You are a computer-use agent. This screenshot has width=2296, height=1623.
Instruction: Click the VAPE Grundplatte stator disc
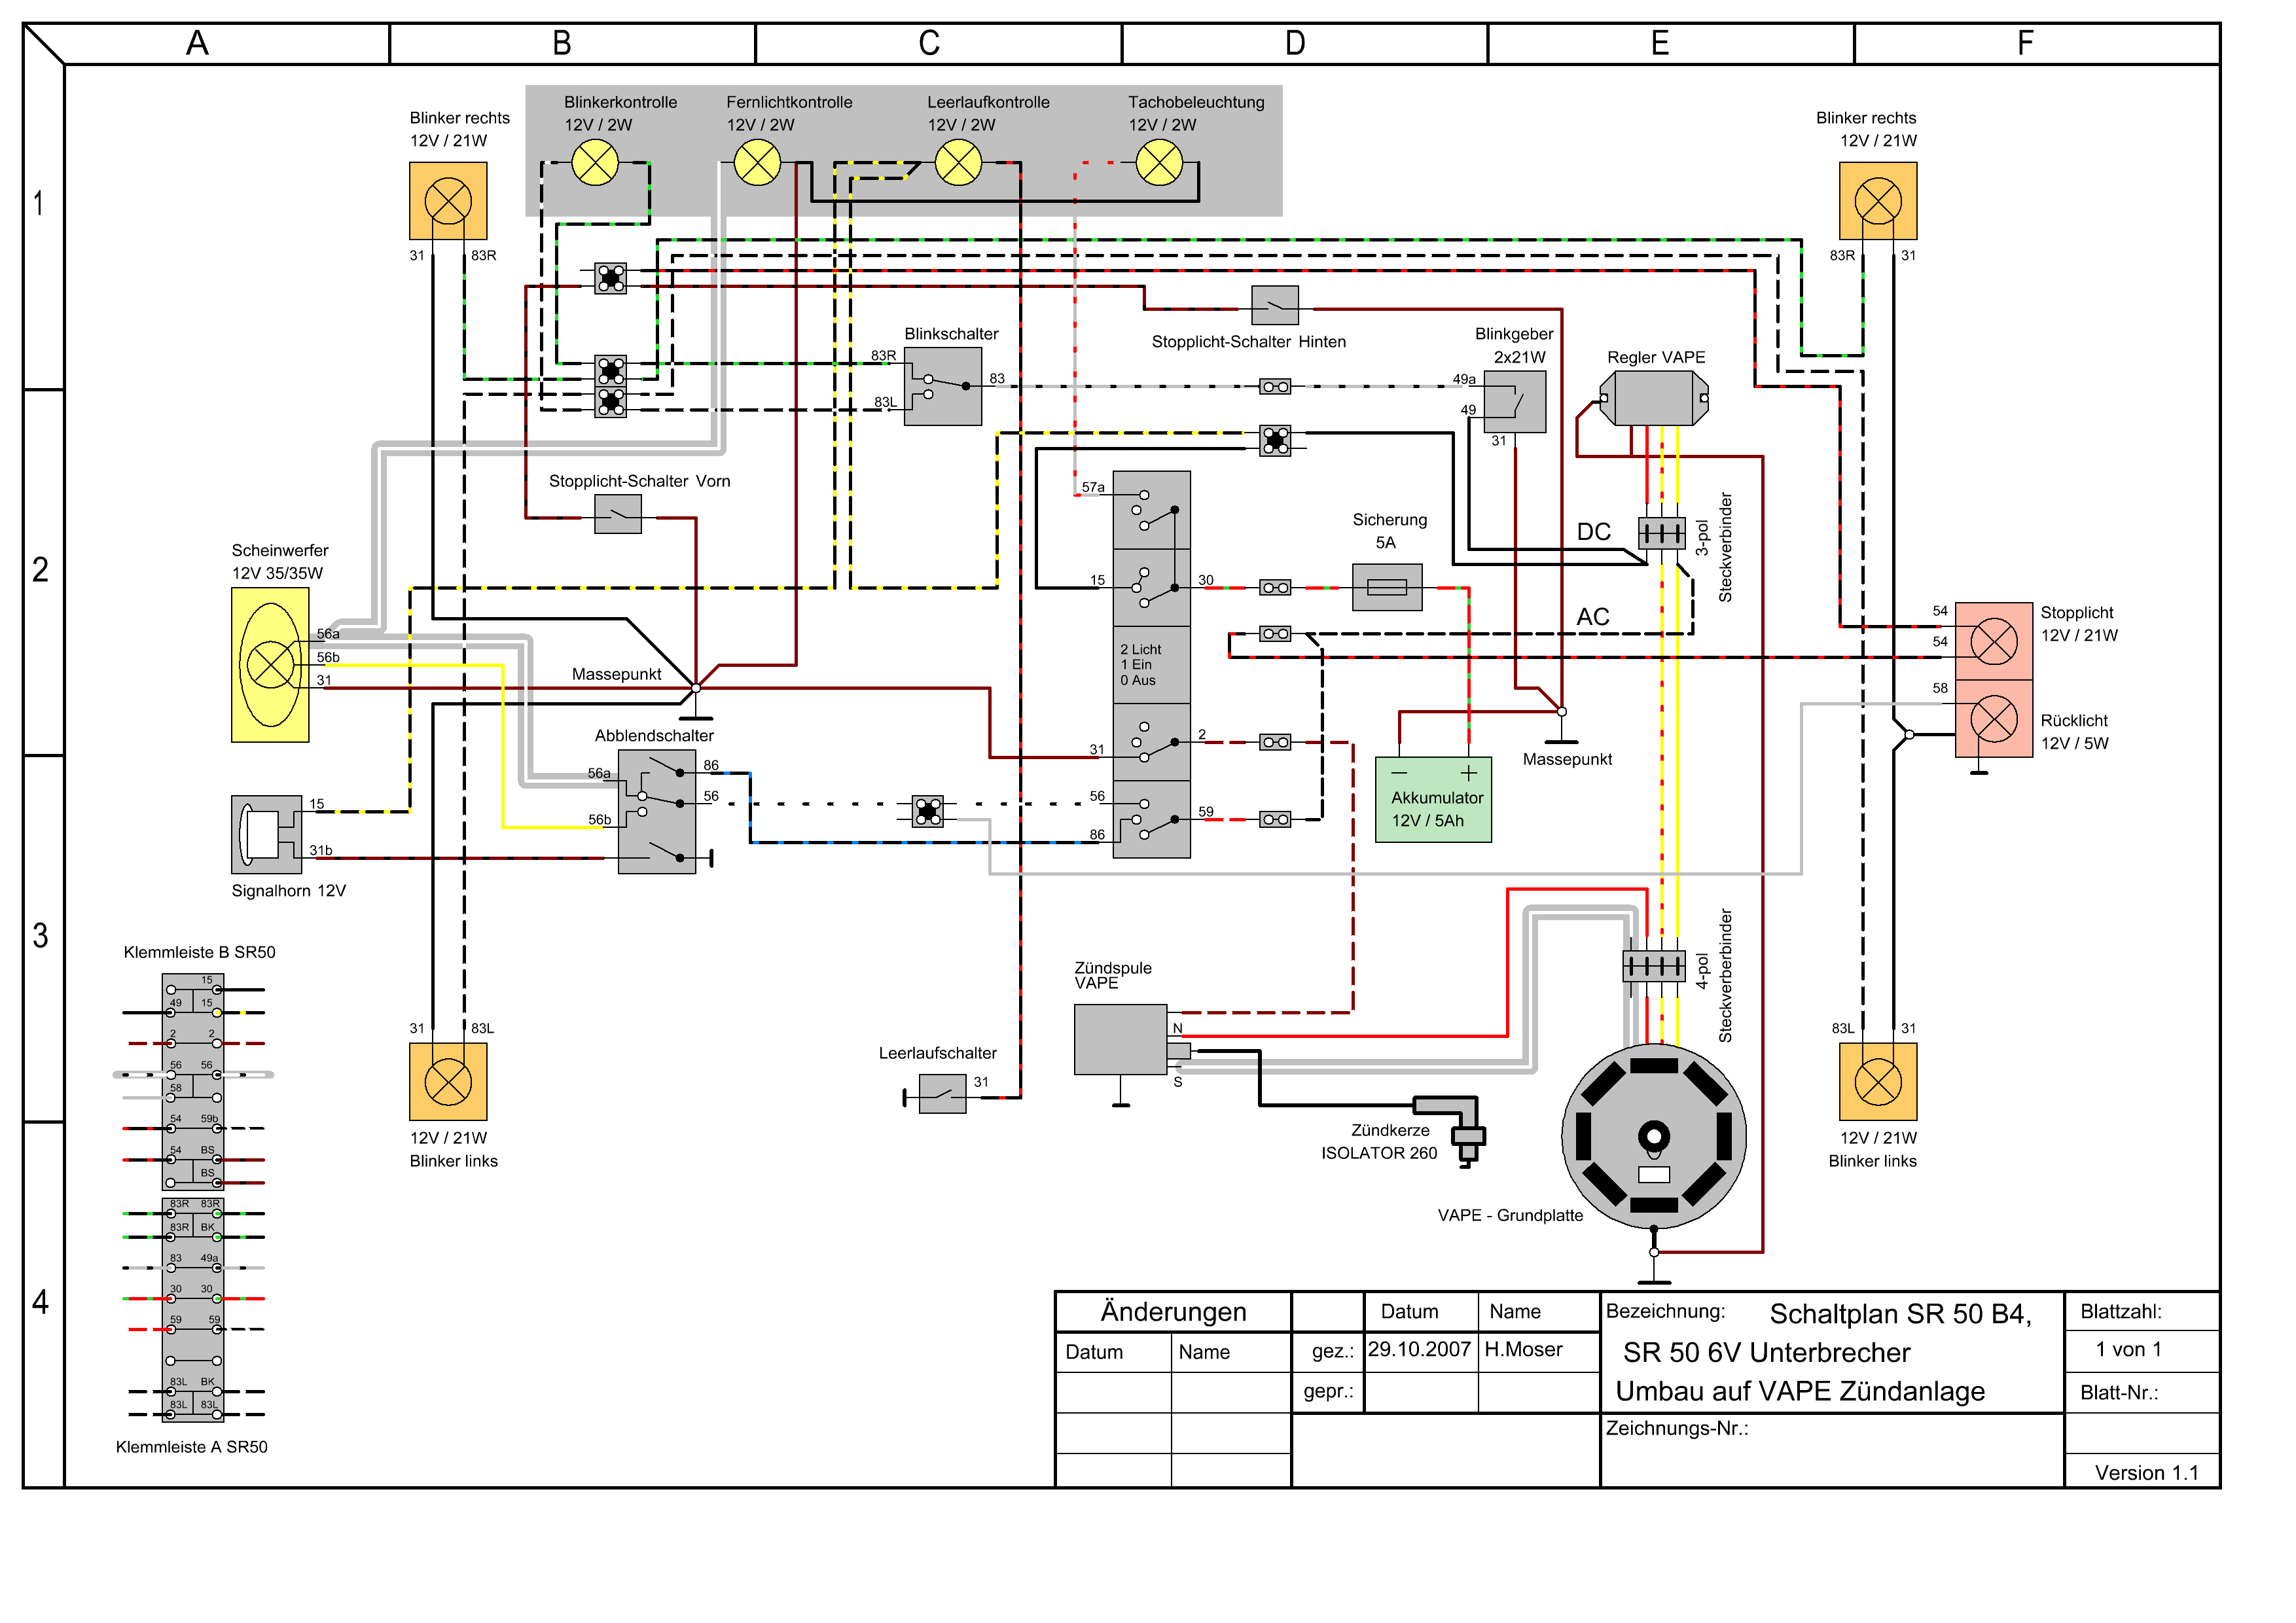point(1654,1136)
